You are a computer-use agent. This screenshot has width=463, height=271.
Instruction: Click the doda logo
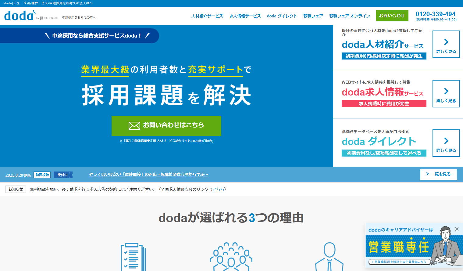pyautogui.click(x=20, y=16)
